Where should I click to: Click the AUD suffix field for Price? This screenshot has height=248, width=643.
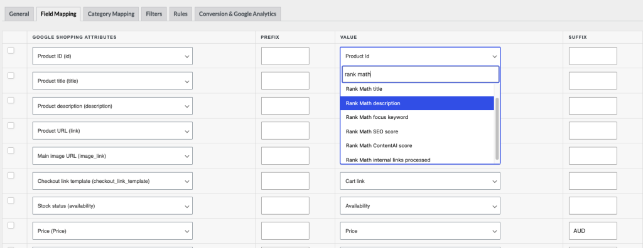(593, 231)
